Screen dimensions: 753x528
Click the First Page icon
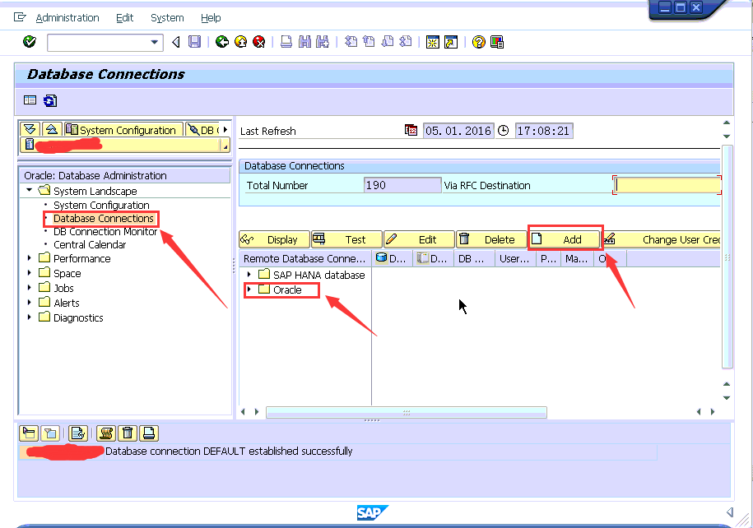pos(351,42)
